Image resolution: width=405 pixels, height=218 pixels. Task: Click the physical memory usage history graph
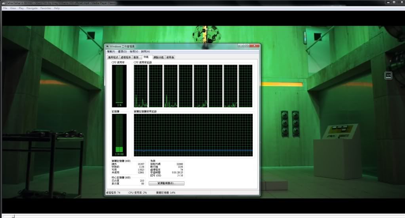[x=193, y=135]
